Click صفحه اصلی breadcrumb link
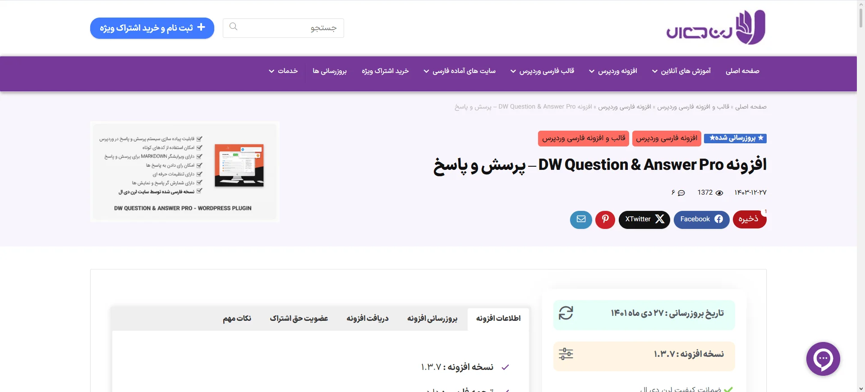Image resolution: width=865 pixels, height=392 pixels. coord(751,107)
